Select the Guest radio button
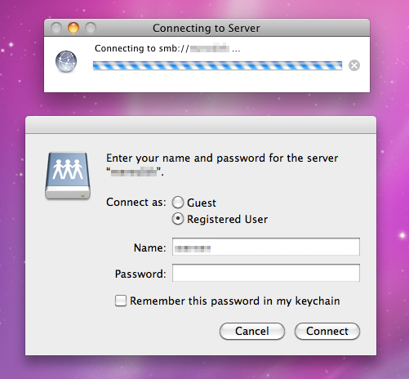409x379 pixels. point(178,203)
